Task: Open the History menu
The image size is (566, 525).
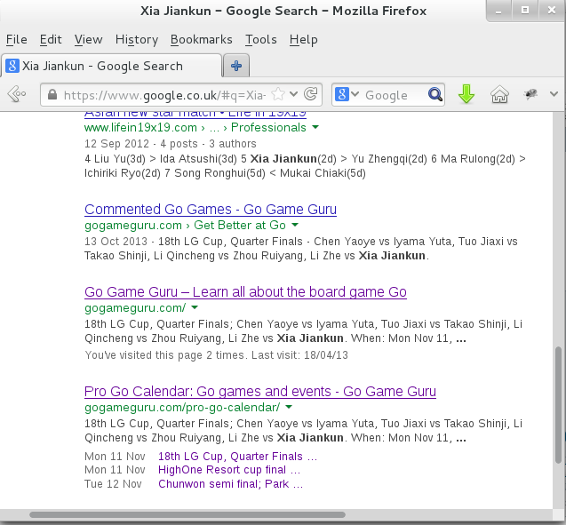Action: 136,39
